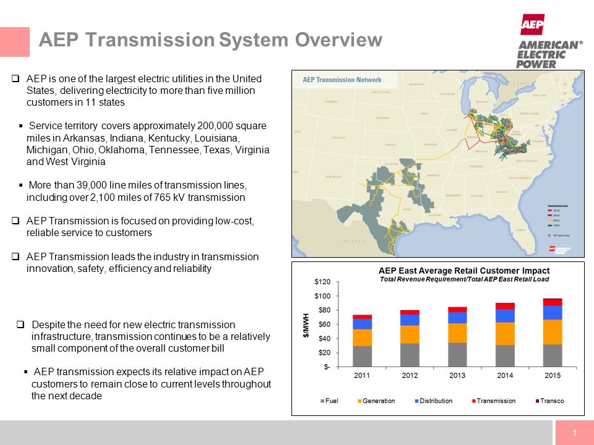Click 'including over 2,100 miles of 765 kV transmission'
Viewport: 594px width, 445px height.
[x=136, y=198]
